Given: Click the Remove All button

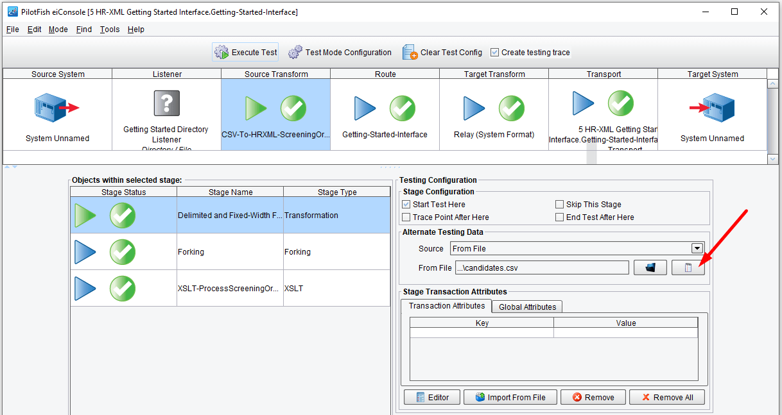Looking at the screenshot, I should click(667, 398).
